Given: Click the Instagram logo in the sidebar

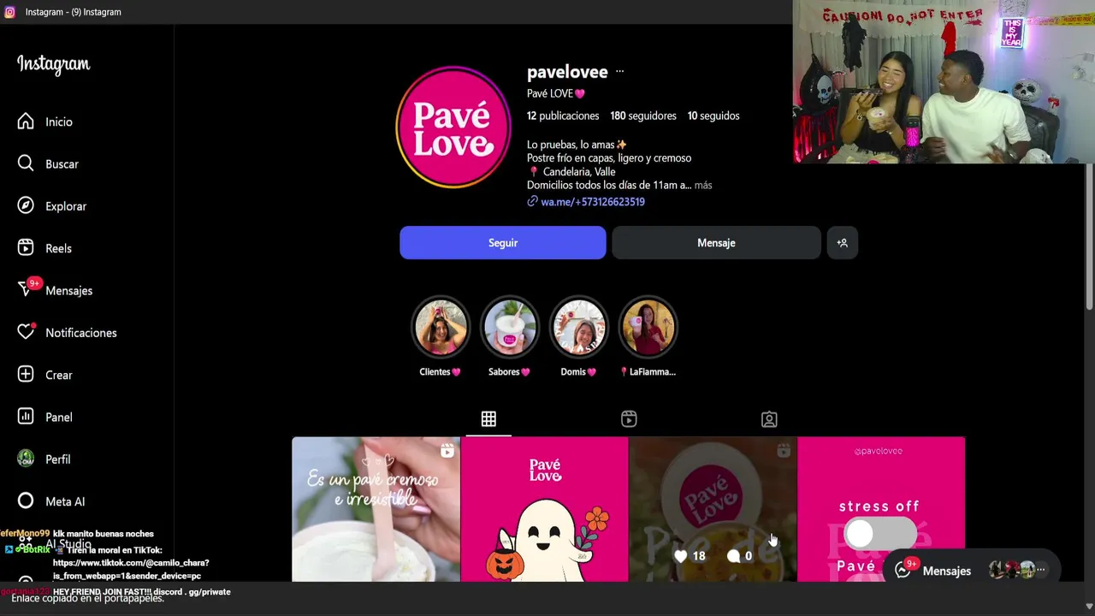Looking at the screenshot, I should pyautogui.click(x=53, y=65).
